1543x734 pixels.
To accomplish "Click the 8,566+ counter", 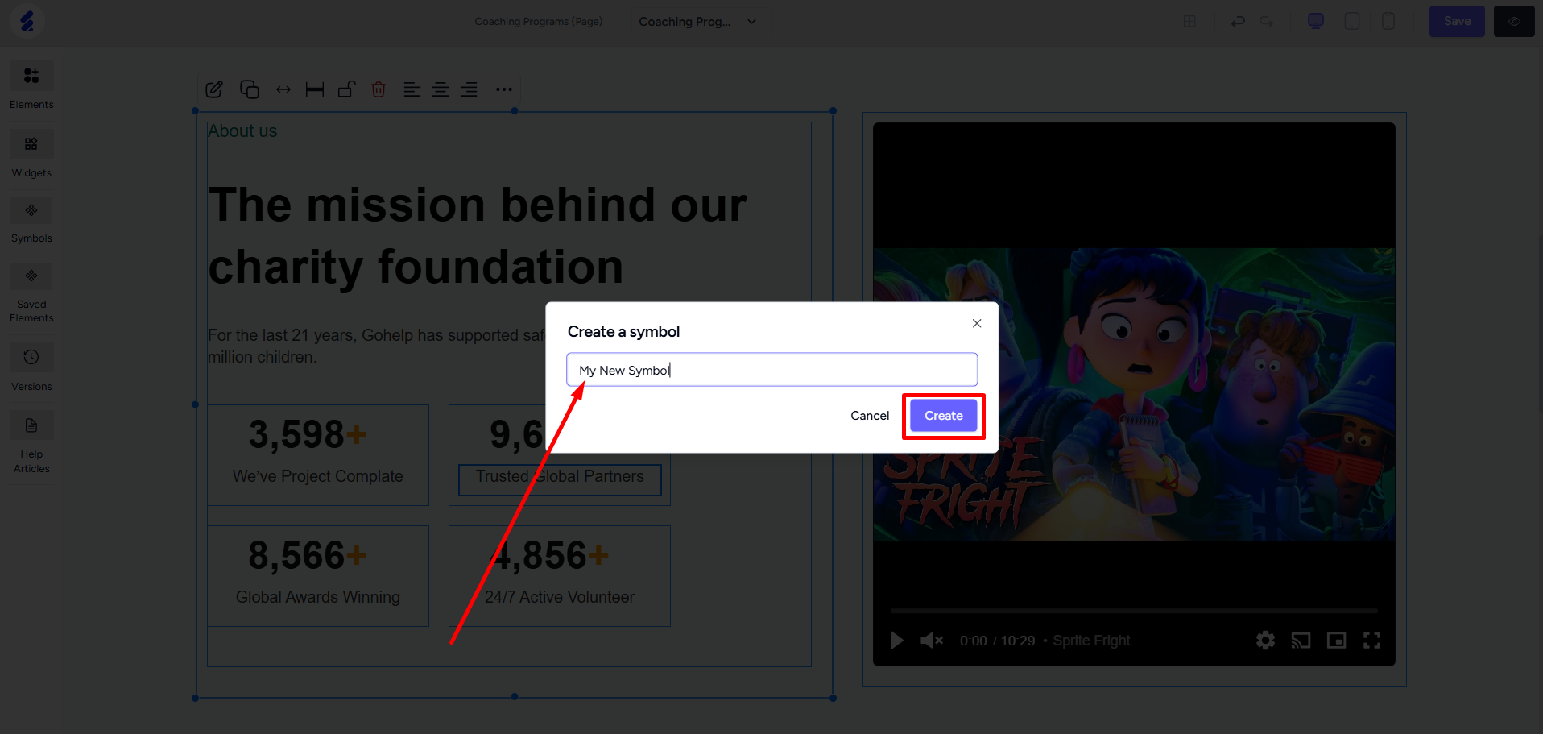I will [x=308, y=556].
